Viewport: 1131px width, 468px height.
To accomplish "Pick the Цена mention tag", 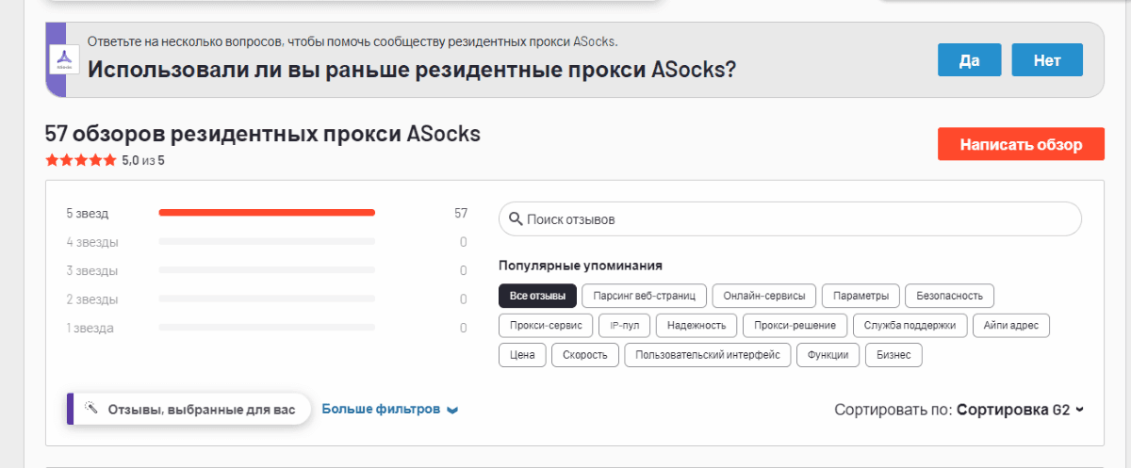I will pyautogui.click(x=522, y=355).
